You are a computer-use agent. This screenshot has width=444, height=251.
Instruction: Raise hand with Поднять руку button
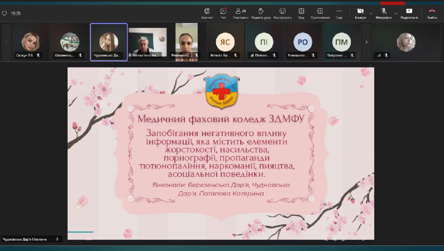(x=261, y=13)
